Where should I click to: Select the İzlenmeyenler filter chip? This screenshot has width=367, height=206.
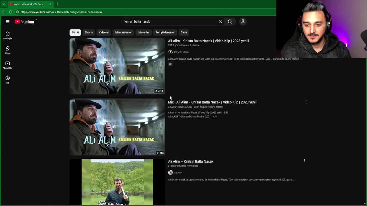(x=123, y=32)
